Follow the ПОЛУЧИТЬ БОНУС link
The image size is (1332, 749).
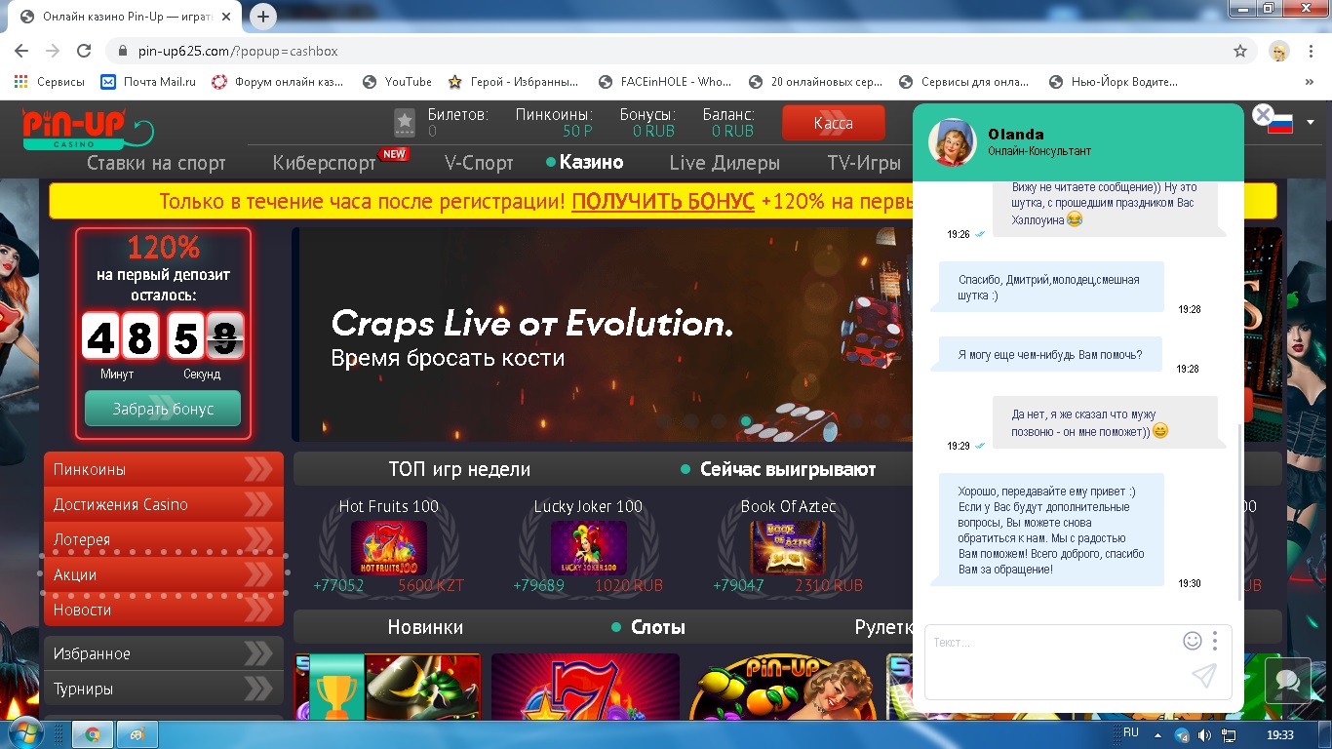point(663,202)
